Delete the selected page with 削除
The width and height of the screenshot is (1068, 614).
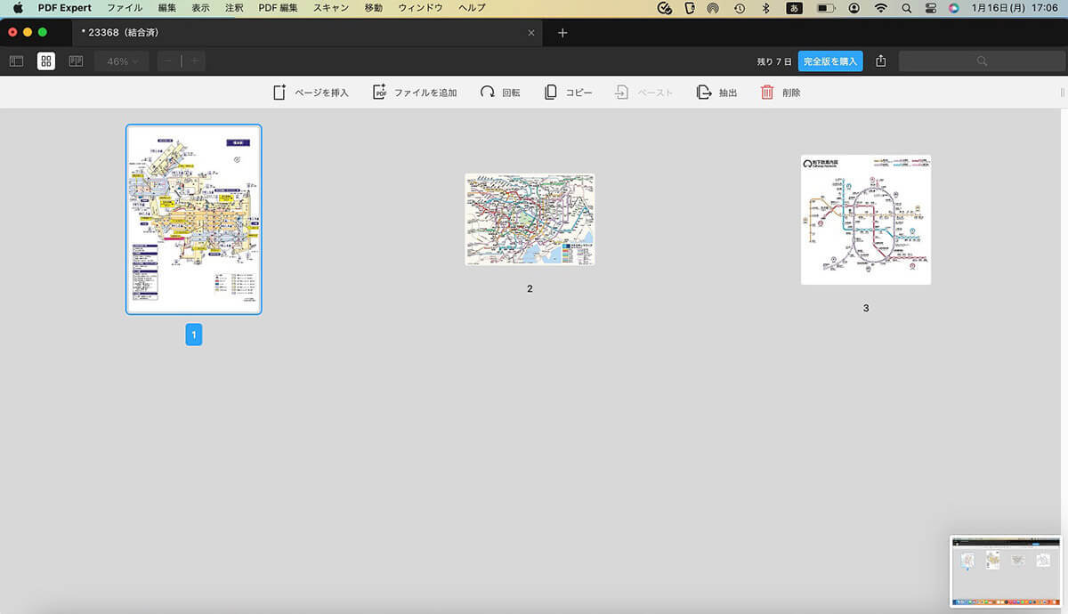click(781, 93)
